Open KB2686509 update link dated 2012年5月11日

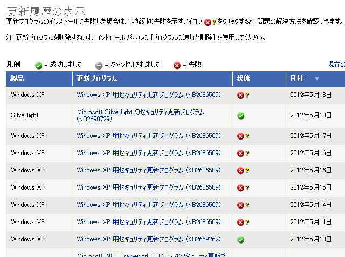click(149, 222)
